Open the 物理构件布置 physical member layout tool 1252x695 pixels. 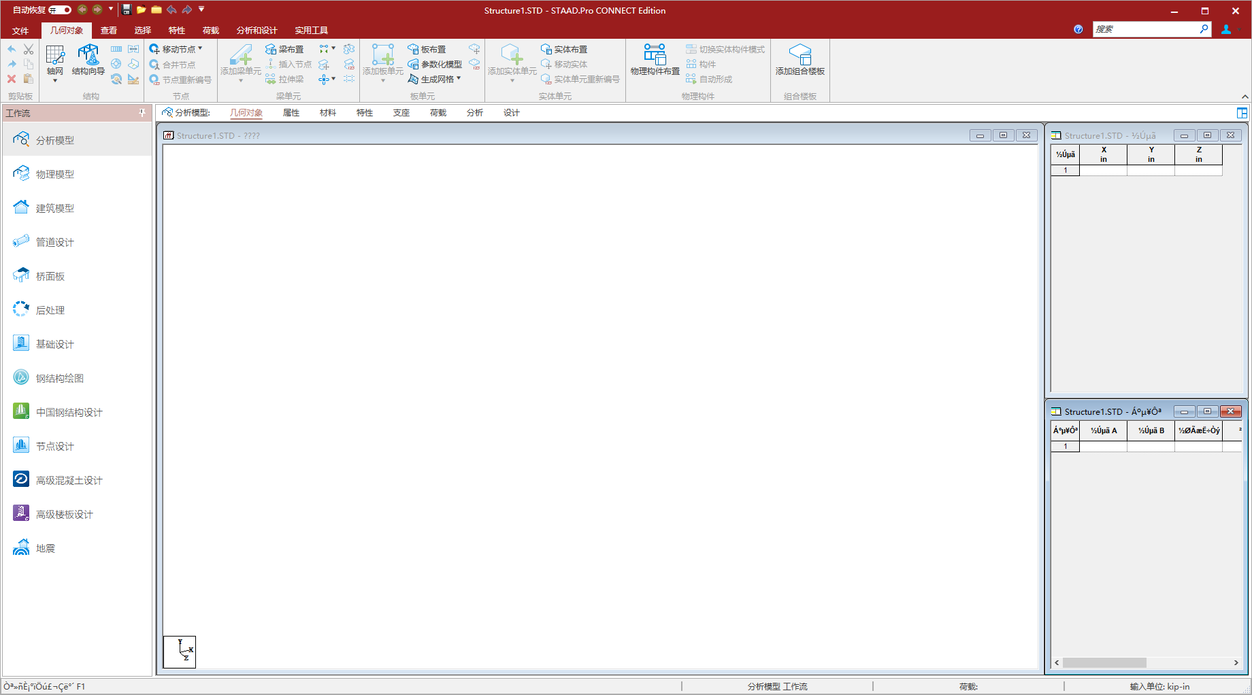[655, 60]
